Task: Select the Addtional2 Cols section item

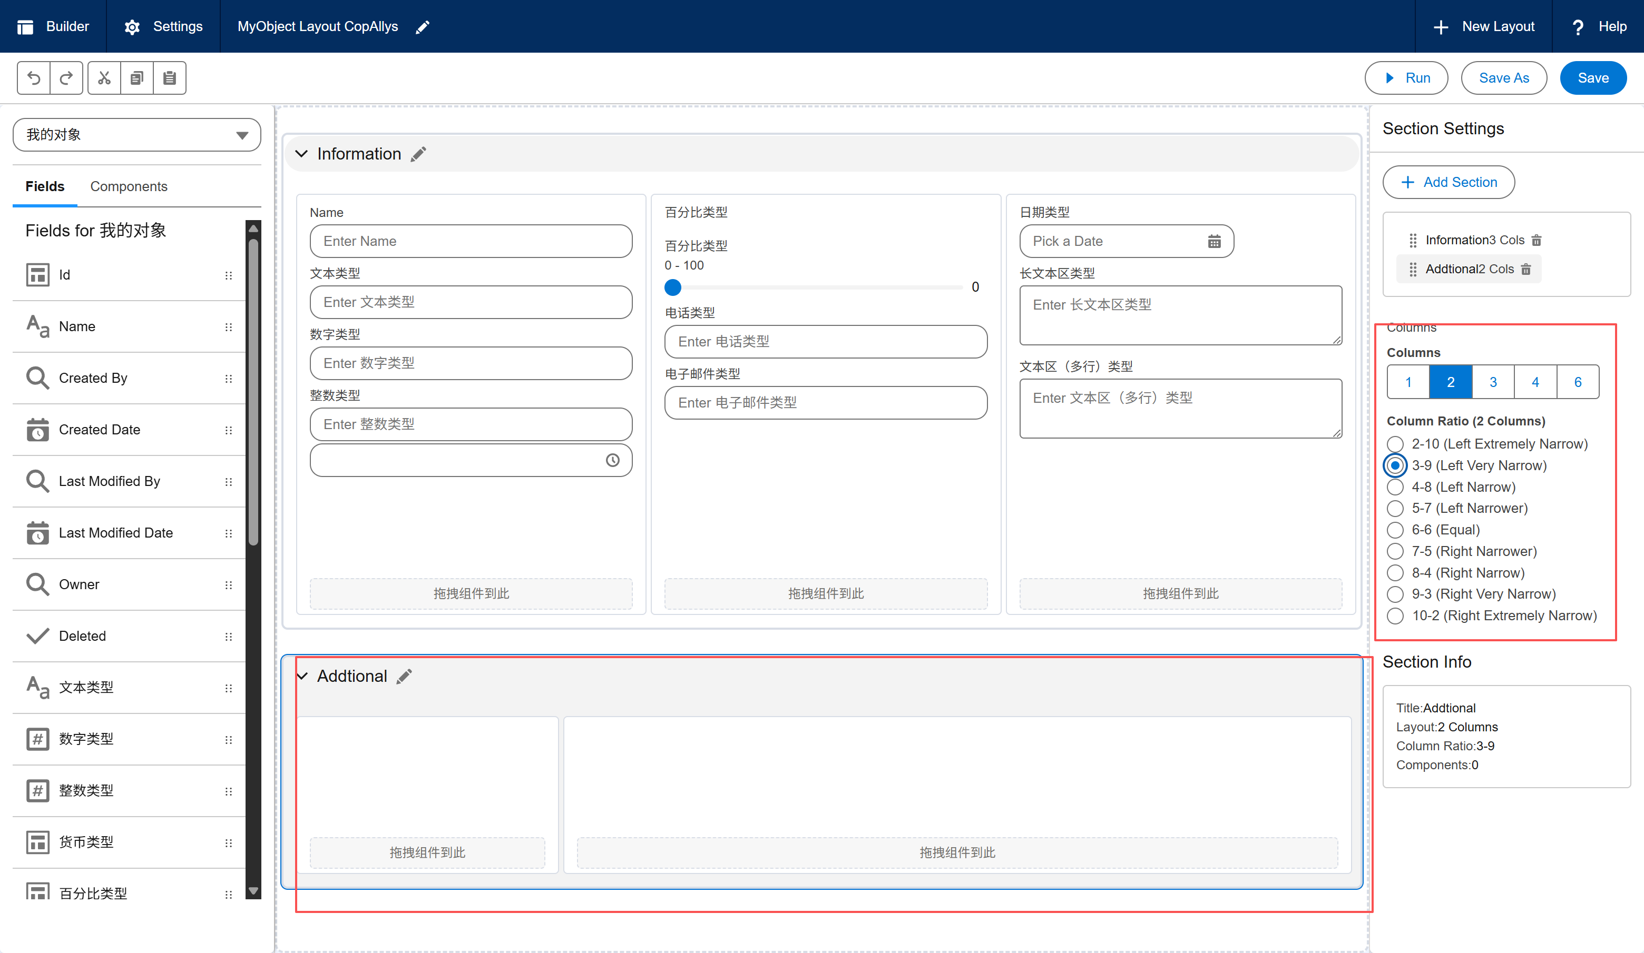Action: pyautogui.click(x=1469, y=269)
